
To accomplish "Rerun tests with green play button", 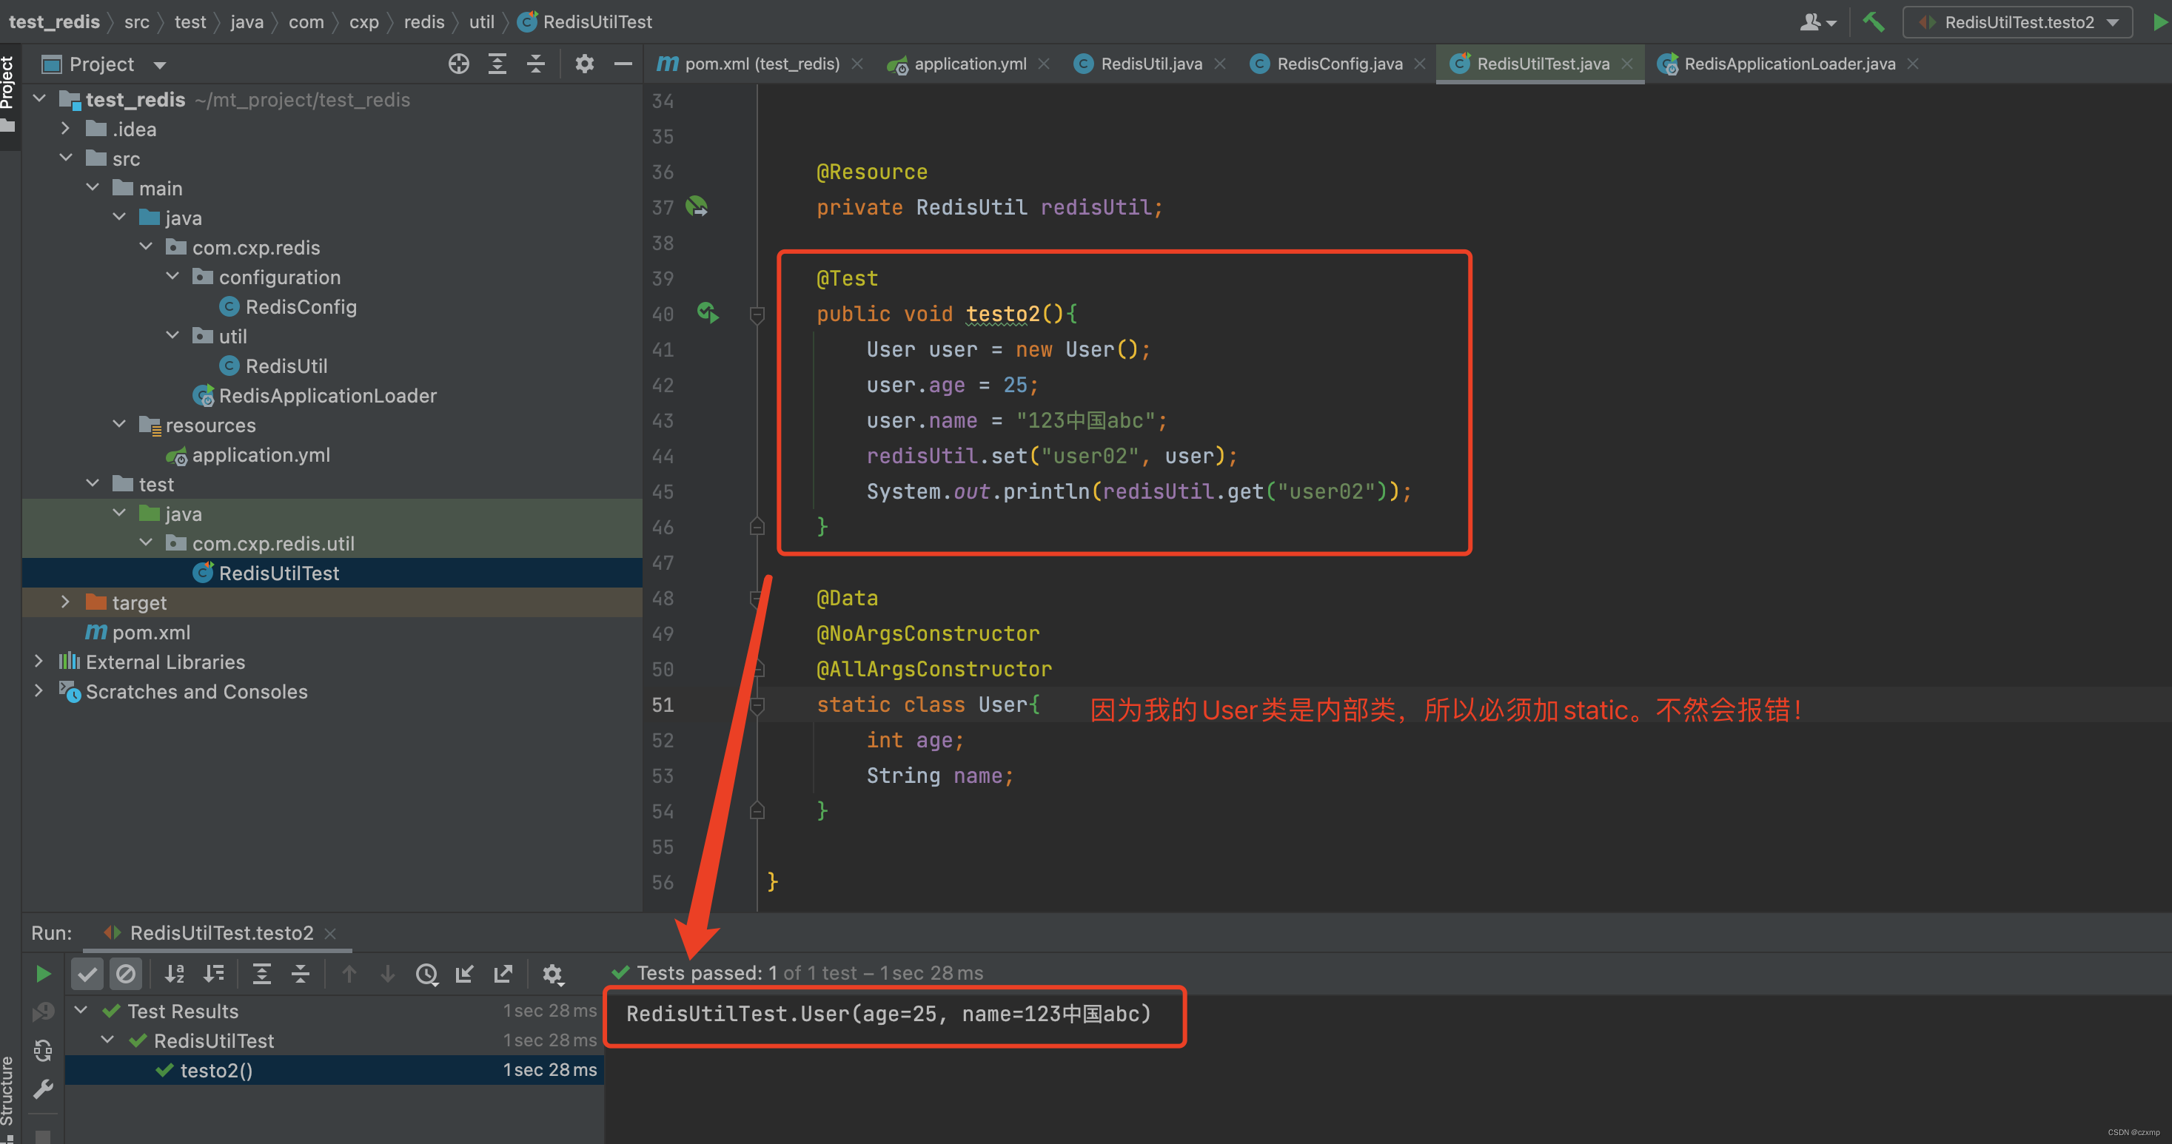I will pos(43,975).
